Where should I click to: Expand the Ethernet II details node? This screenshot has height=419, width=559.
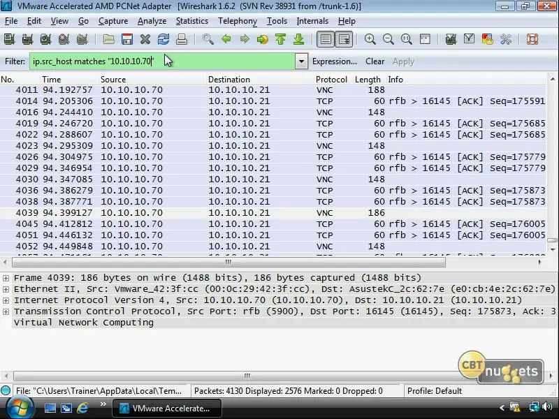(6, 289)
